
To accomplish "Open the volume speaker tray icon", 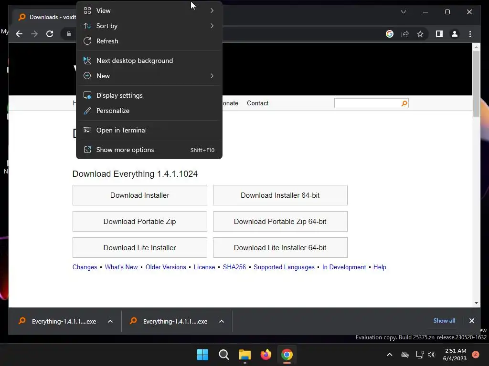I will click(x=431, y=355).
